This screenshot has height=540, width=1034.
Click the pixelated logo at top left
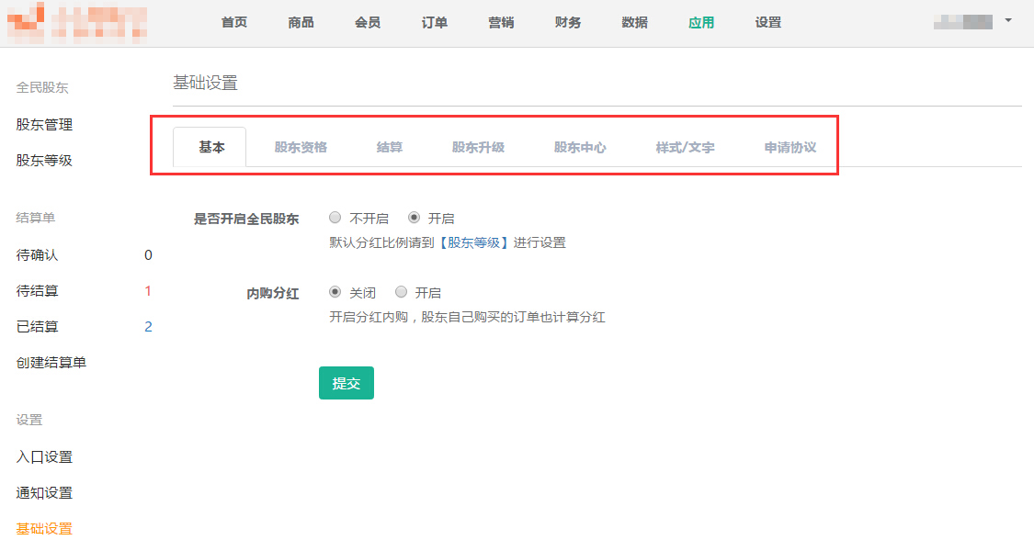point(77,23)
